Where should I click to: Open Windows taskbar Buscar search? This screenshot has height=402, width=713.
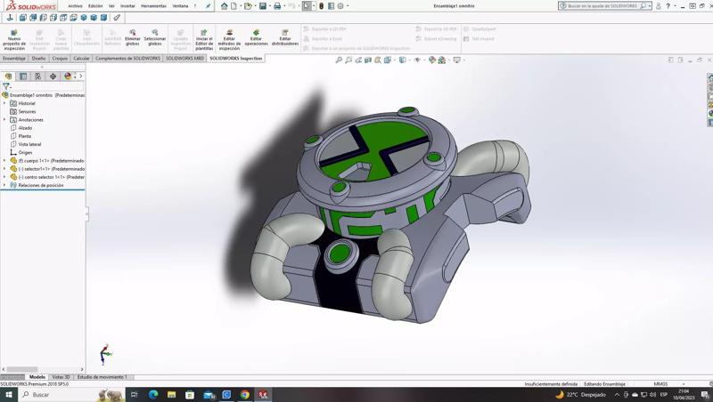click(41, 394)
